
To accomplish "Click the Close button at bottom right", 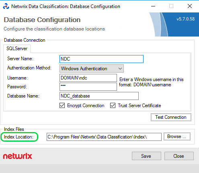I will (179, 156).
